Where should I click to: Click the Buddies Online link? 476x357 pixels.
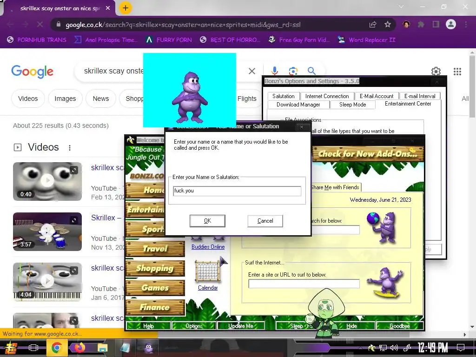pos(208,247)
